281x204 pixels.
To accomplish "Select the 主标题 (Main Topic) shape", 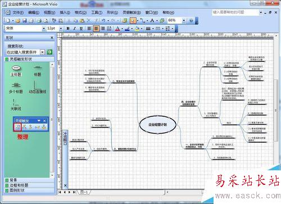I will point(16,71).
